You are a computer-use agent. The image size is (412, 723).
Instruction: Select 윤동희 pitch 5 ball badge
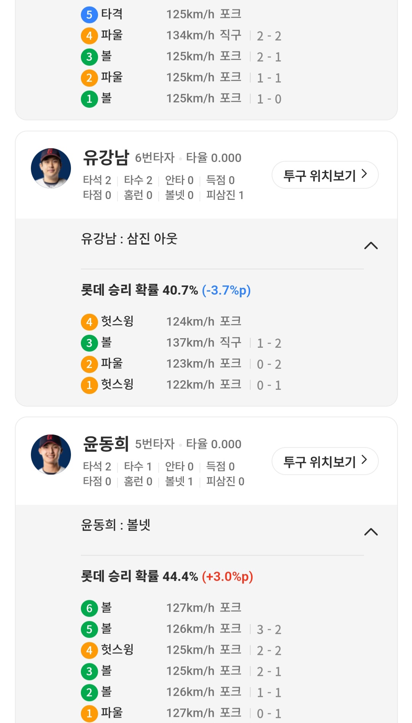(x=89, y=629)
